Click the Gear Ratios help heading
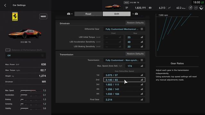This screenshot has width=205, height=115. pos(177,63)
